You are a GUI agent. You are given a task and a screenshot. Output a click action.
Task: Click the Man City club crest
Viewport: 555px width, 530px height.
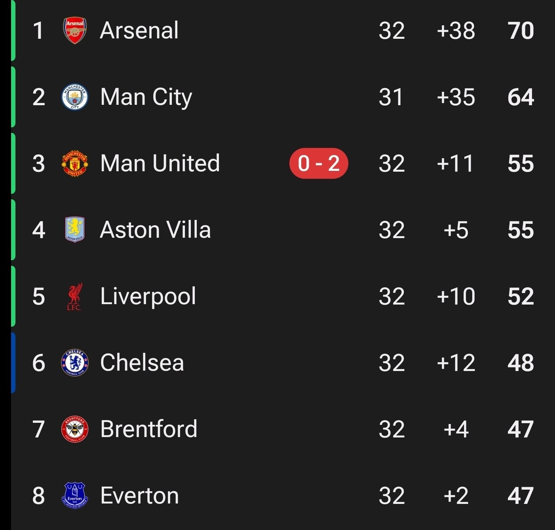(75, 97)
